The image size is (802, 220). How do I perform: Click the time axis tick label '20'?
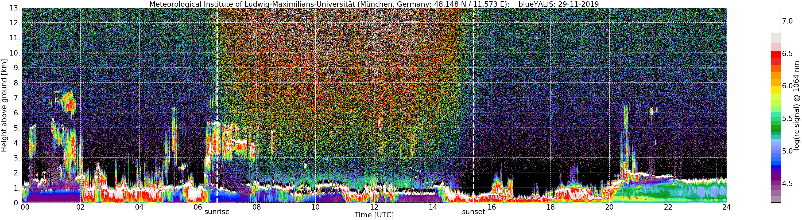coord(609,207)
